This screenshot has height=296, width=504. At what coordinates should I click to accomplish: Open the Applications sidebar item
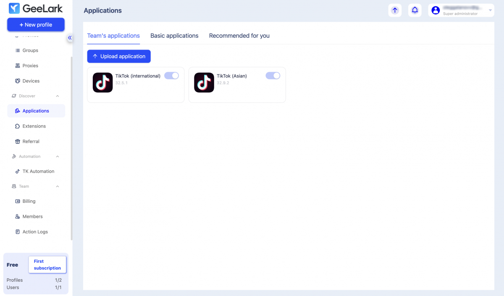[x=36, y=111]
